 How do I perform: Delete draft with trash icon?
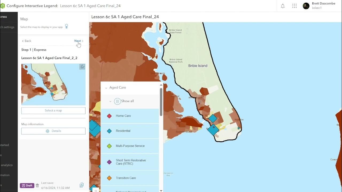coord(37,185)
